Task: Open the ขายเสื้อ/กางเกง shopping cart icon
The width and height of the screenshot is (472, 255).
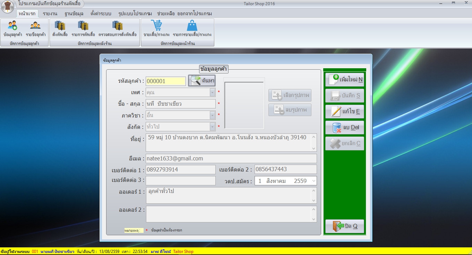Action: point(156,29)
